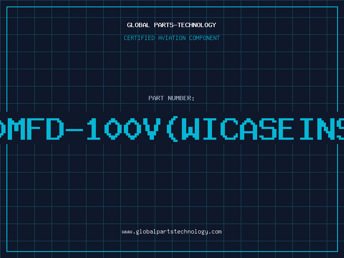Viewport: 344px width, 258px height.
Task: Click the PART NUMBER: label
Action: pos(171,98)
